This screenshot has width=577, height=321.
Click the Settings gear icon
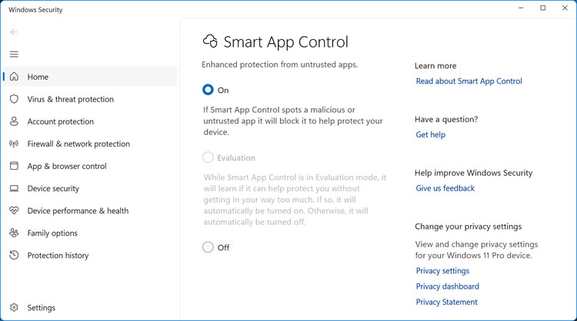tap(14, 307)
